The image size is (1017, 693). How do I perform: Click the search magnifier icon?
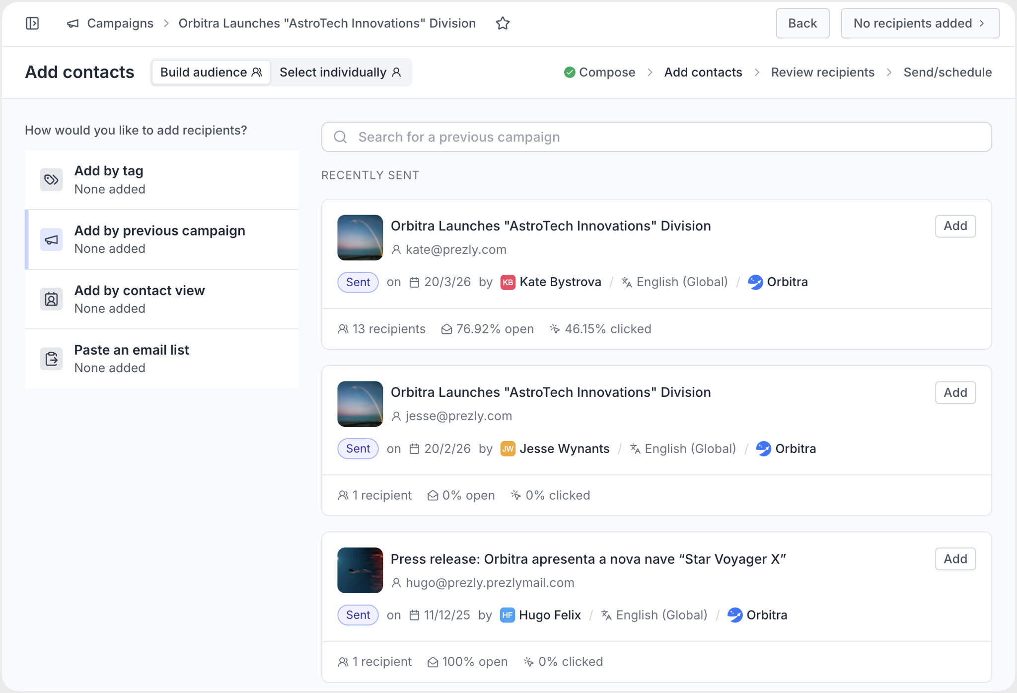(x=340, y=137)
